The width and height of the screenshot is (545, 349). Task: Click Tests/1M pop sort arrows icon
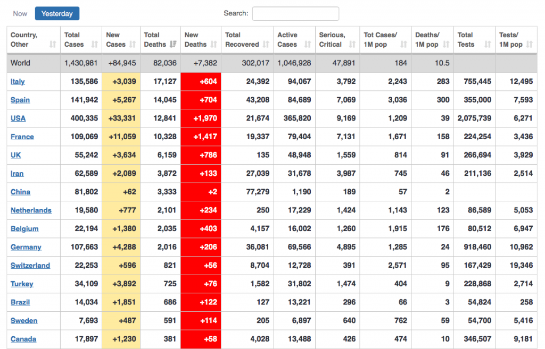click(529, 45)
